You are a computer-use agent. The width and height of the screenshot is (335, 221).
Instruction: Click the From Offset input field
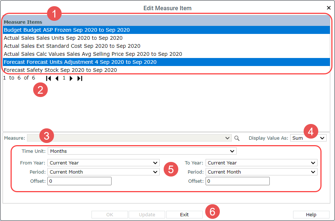click(x=79, y=181)
